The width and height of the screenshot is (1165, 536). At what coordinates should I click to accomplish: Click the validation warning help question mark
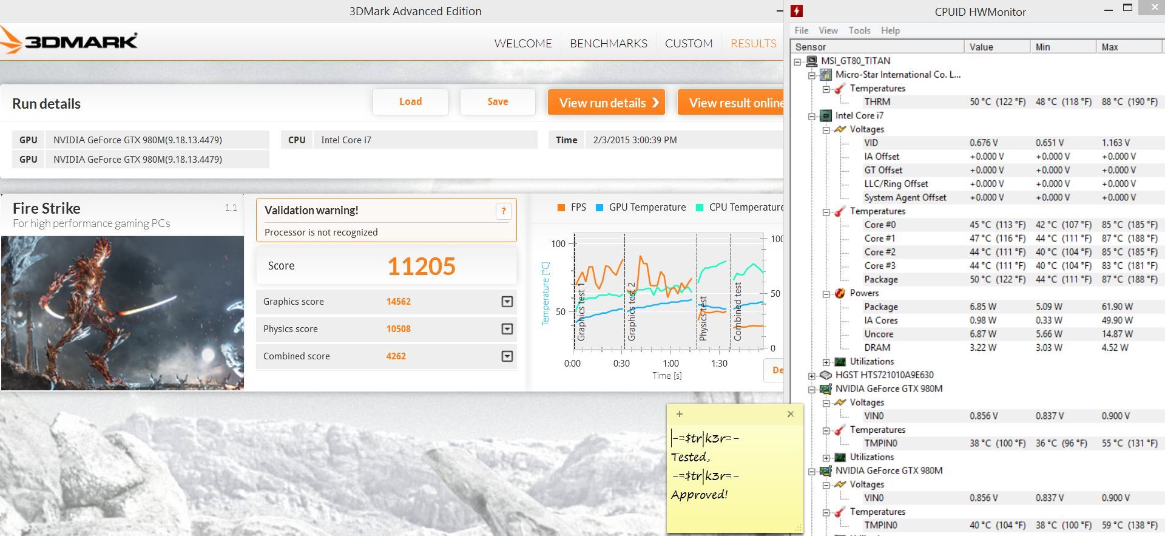click(x=504, y=211)
